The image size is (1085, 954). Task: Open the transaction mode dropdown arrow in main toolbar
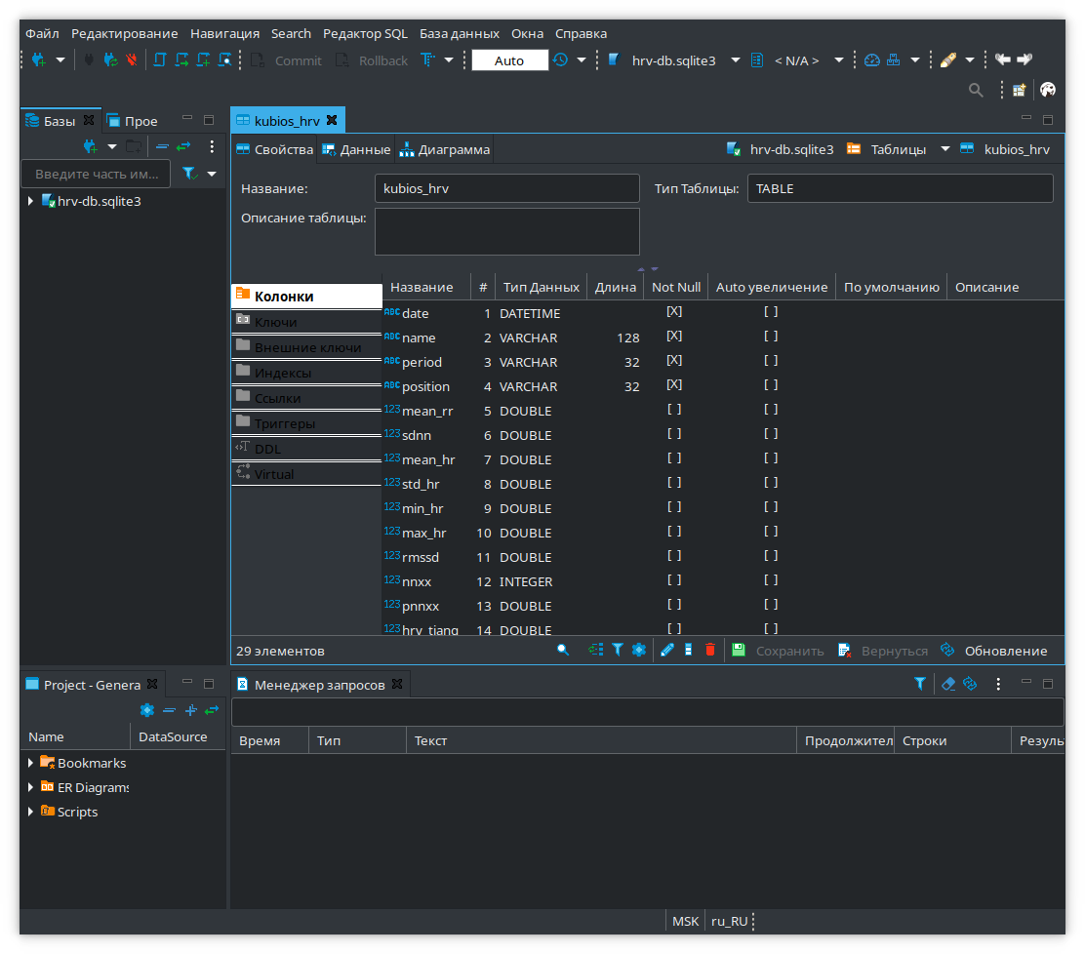[x=449, y=60]
